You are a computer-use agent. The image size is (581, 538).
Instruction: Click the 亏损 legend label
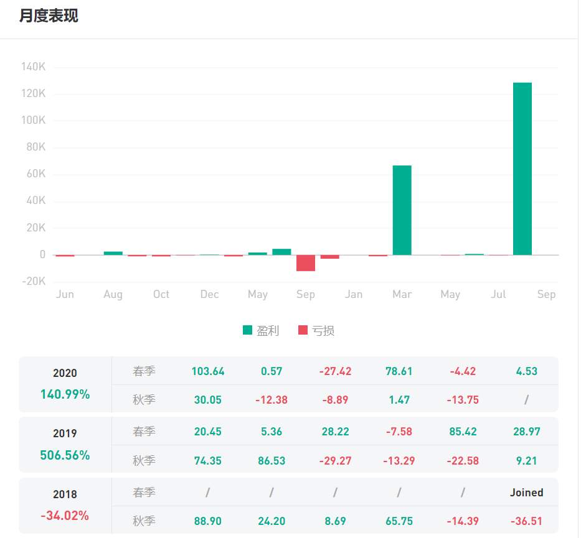click(x=323, y=330)
